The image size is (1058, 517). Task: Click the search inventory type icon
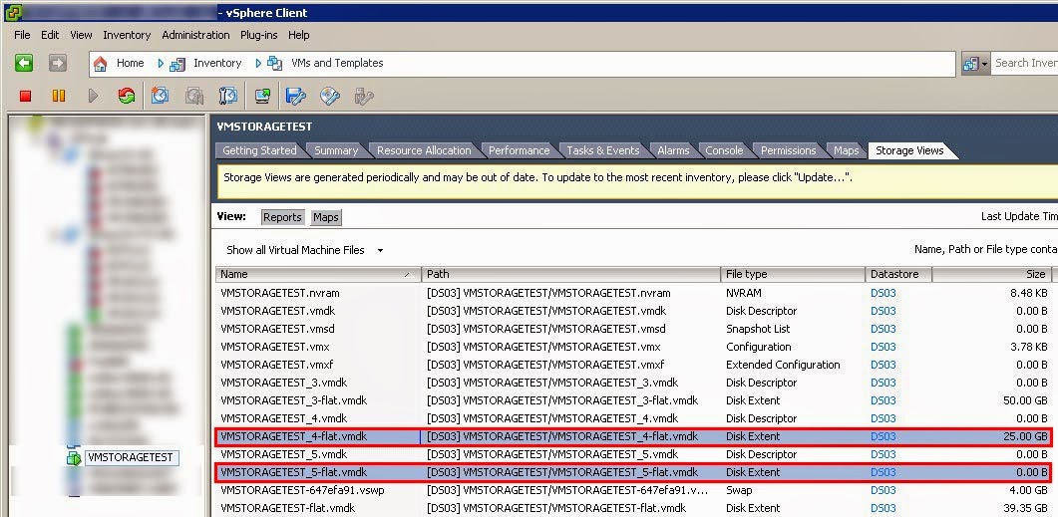[971, 64]
